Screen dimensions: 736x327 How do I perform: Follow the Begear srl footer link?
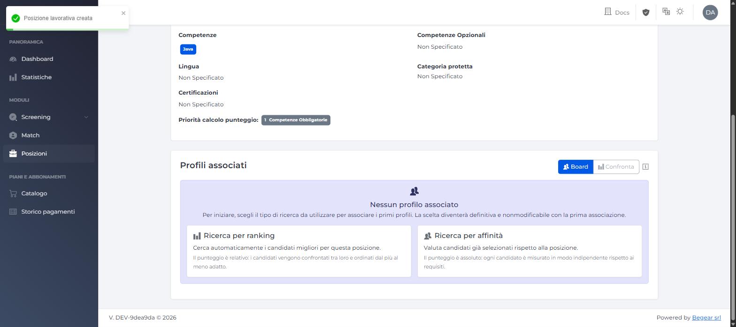coord(706,318)
